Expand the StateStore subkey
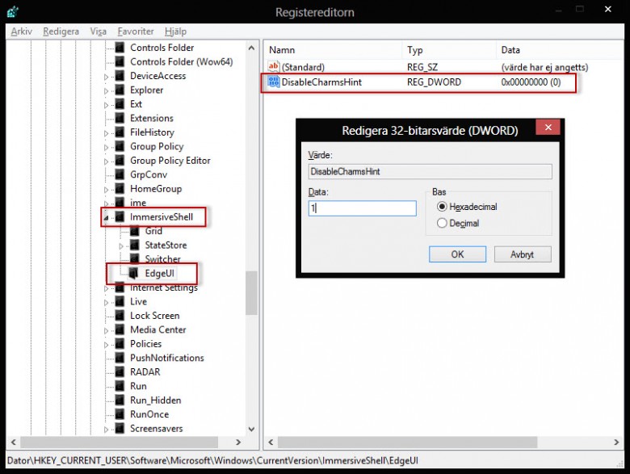Image resolution: width=630 pixels, height=474 pixels. [x=121, y=245]
